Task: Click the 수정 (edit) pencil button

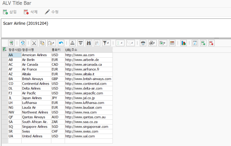Action: coord(52,12)
